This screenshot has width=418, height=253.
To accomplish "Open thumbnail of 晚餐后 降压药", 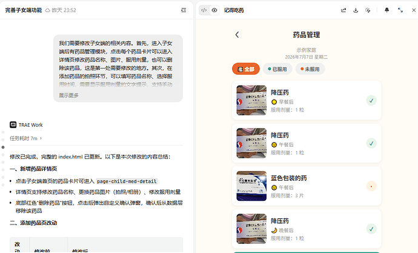I will (251, 229).
